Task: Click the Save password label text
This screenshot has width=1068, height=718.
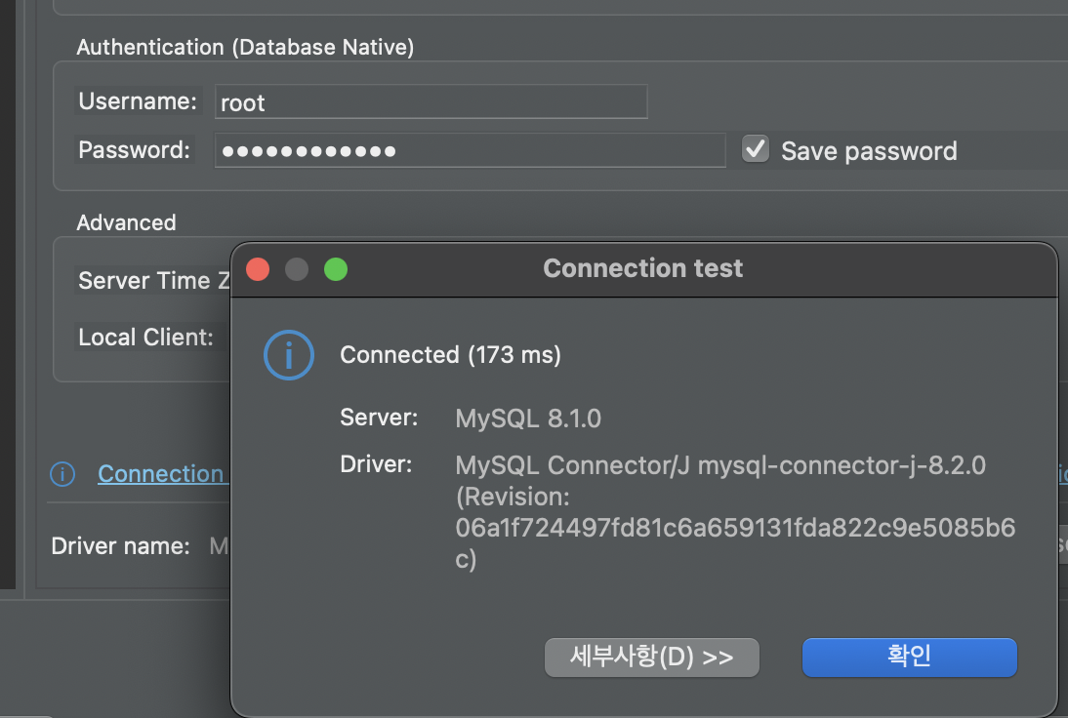Action: [869, 151]
